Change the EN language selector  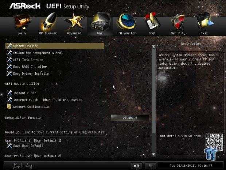coord(150,166)
